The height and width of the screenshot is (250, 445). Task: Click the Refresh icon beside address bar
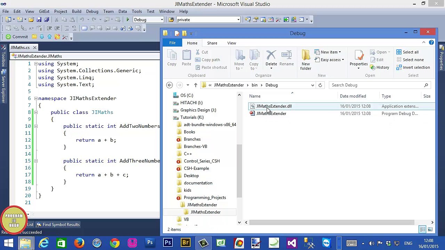tap(320, 85)
